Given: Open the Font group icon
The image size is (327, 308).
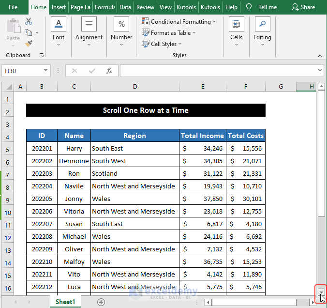Looking at the screenshot, I should tap(59, 24).
